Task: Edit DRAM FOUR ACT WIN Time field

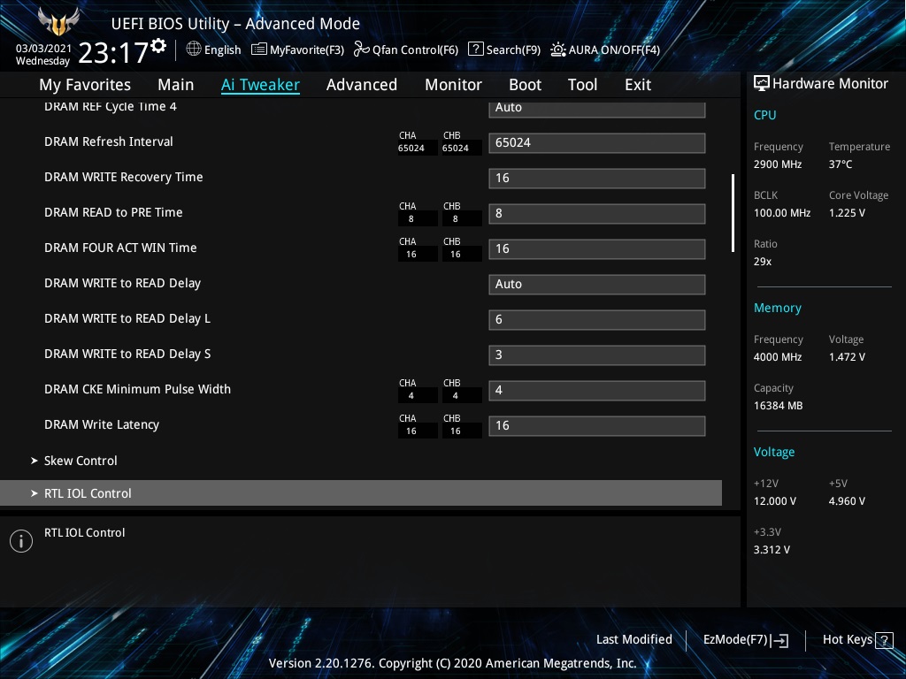Action: click(x=597, y=248)
